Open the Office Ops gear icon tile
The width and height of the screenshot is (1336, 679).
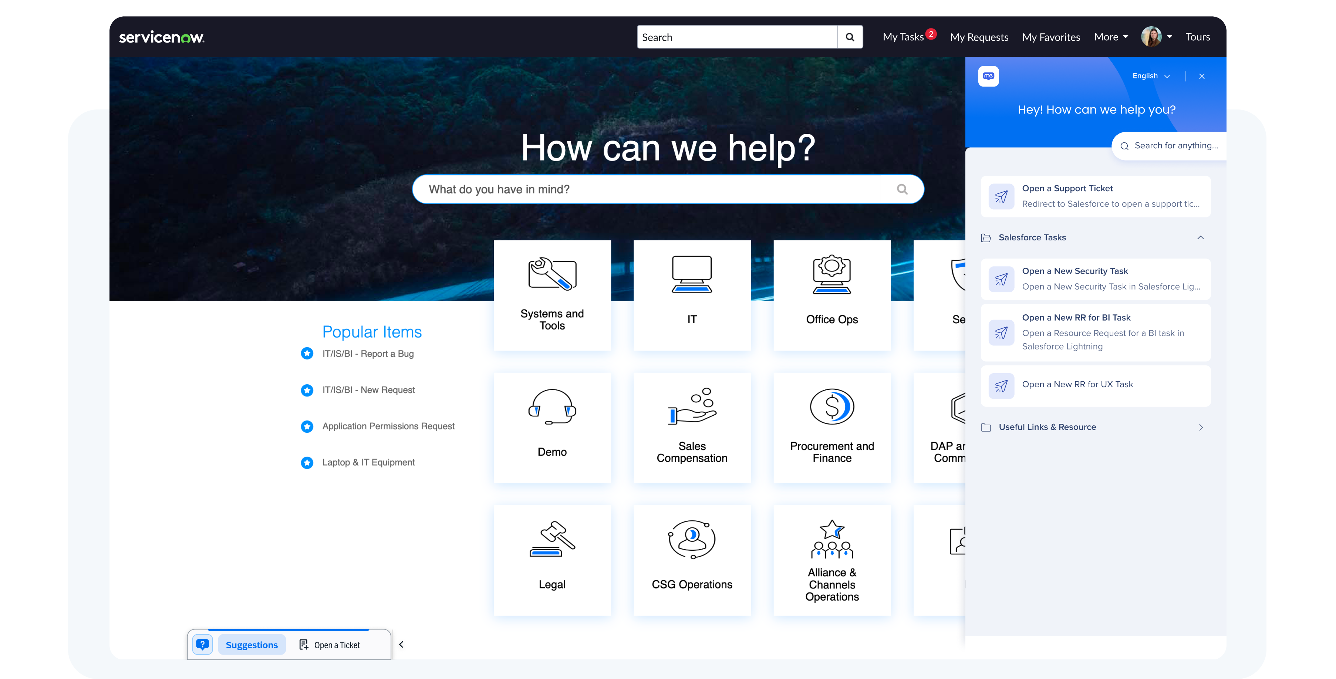(831, 274)
